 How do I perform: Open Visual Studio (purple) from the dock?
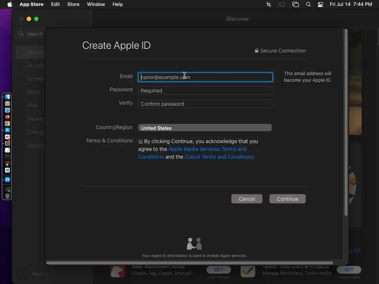pos(7,137)
